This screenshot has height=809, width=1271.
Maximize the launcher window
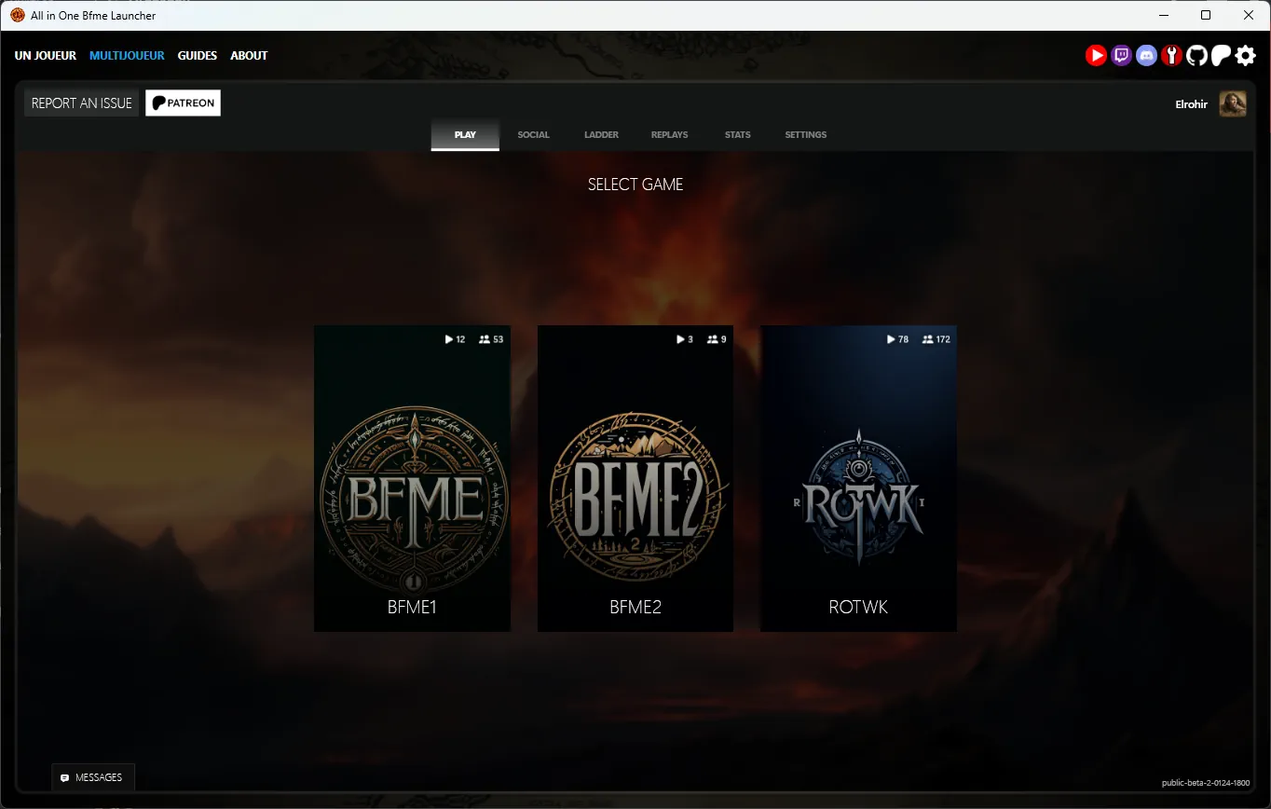click(x=1206, y=15)
